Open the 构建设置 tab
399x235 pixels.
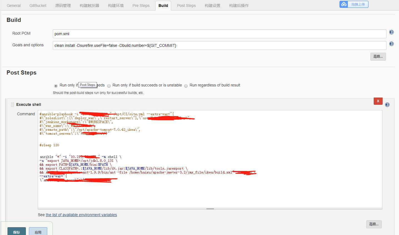(x=213, y=6)
